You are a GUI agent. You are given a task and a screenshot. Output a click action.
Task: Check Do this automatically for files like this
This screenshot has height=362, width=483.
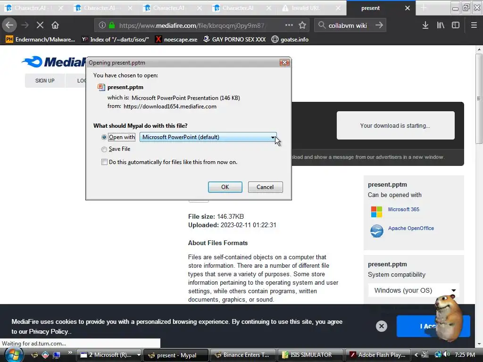pyautogui.click(x=104, y=162)
